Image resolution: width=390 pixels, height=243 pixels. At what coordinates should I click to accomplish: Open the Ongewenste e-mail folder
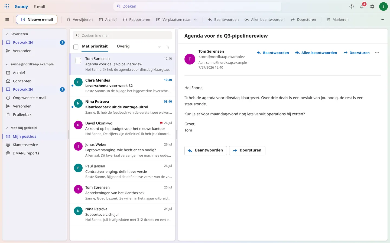[x=35, y=98]
